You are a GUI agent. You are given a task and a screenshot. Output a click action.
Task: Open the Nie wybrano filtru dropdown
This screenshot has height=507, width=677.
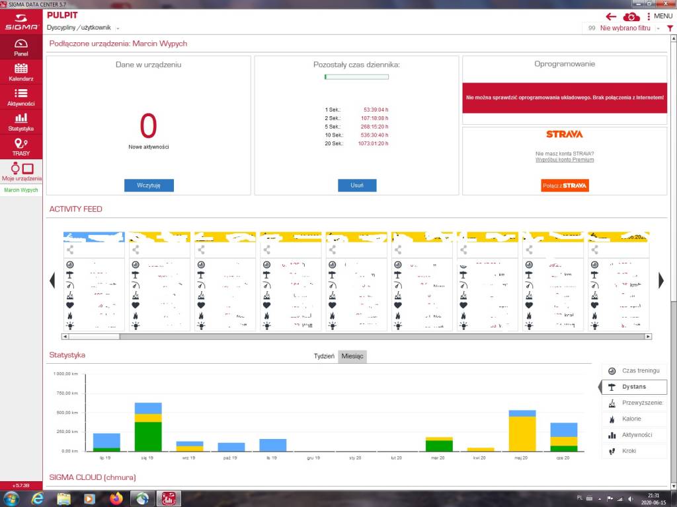(625, 28)
